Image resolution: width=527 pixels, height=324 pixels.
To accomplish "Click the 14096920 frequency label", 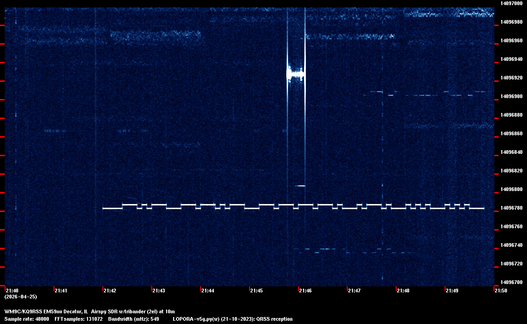I will click(511, 78).
